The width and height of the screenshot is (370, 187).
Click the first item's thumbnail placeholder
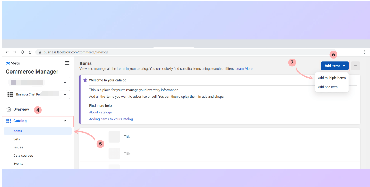114,137
